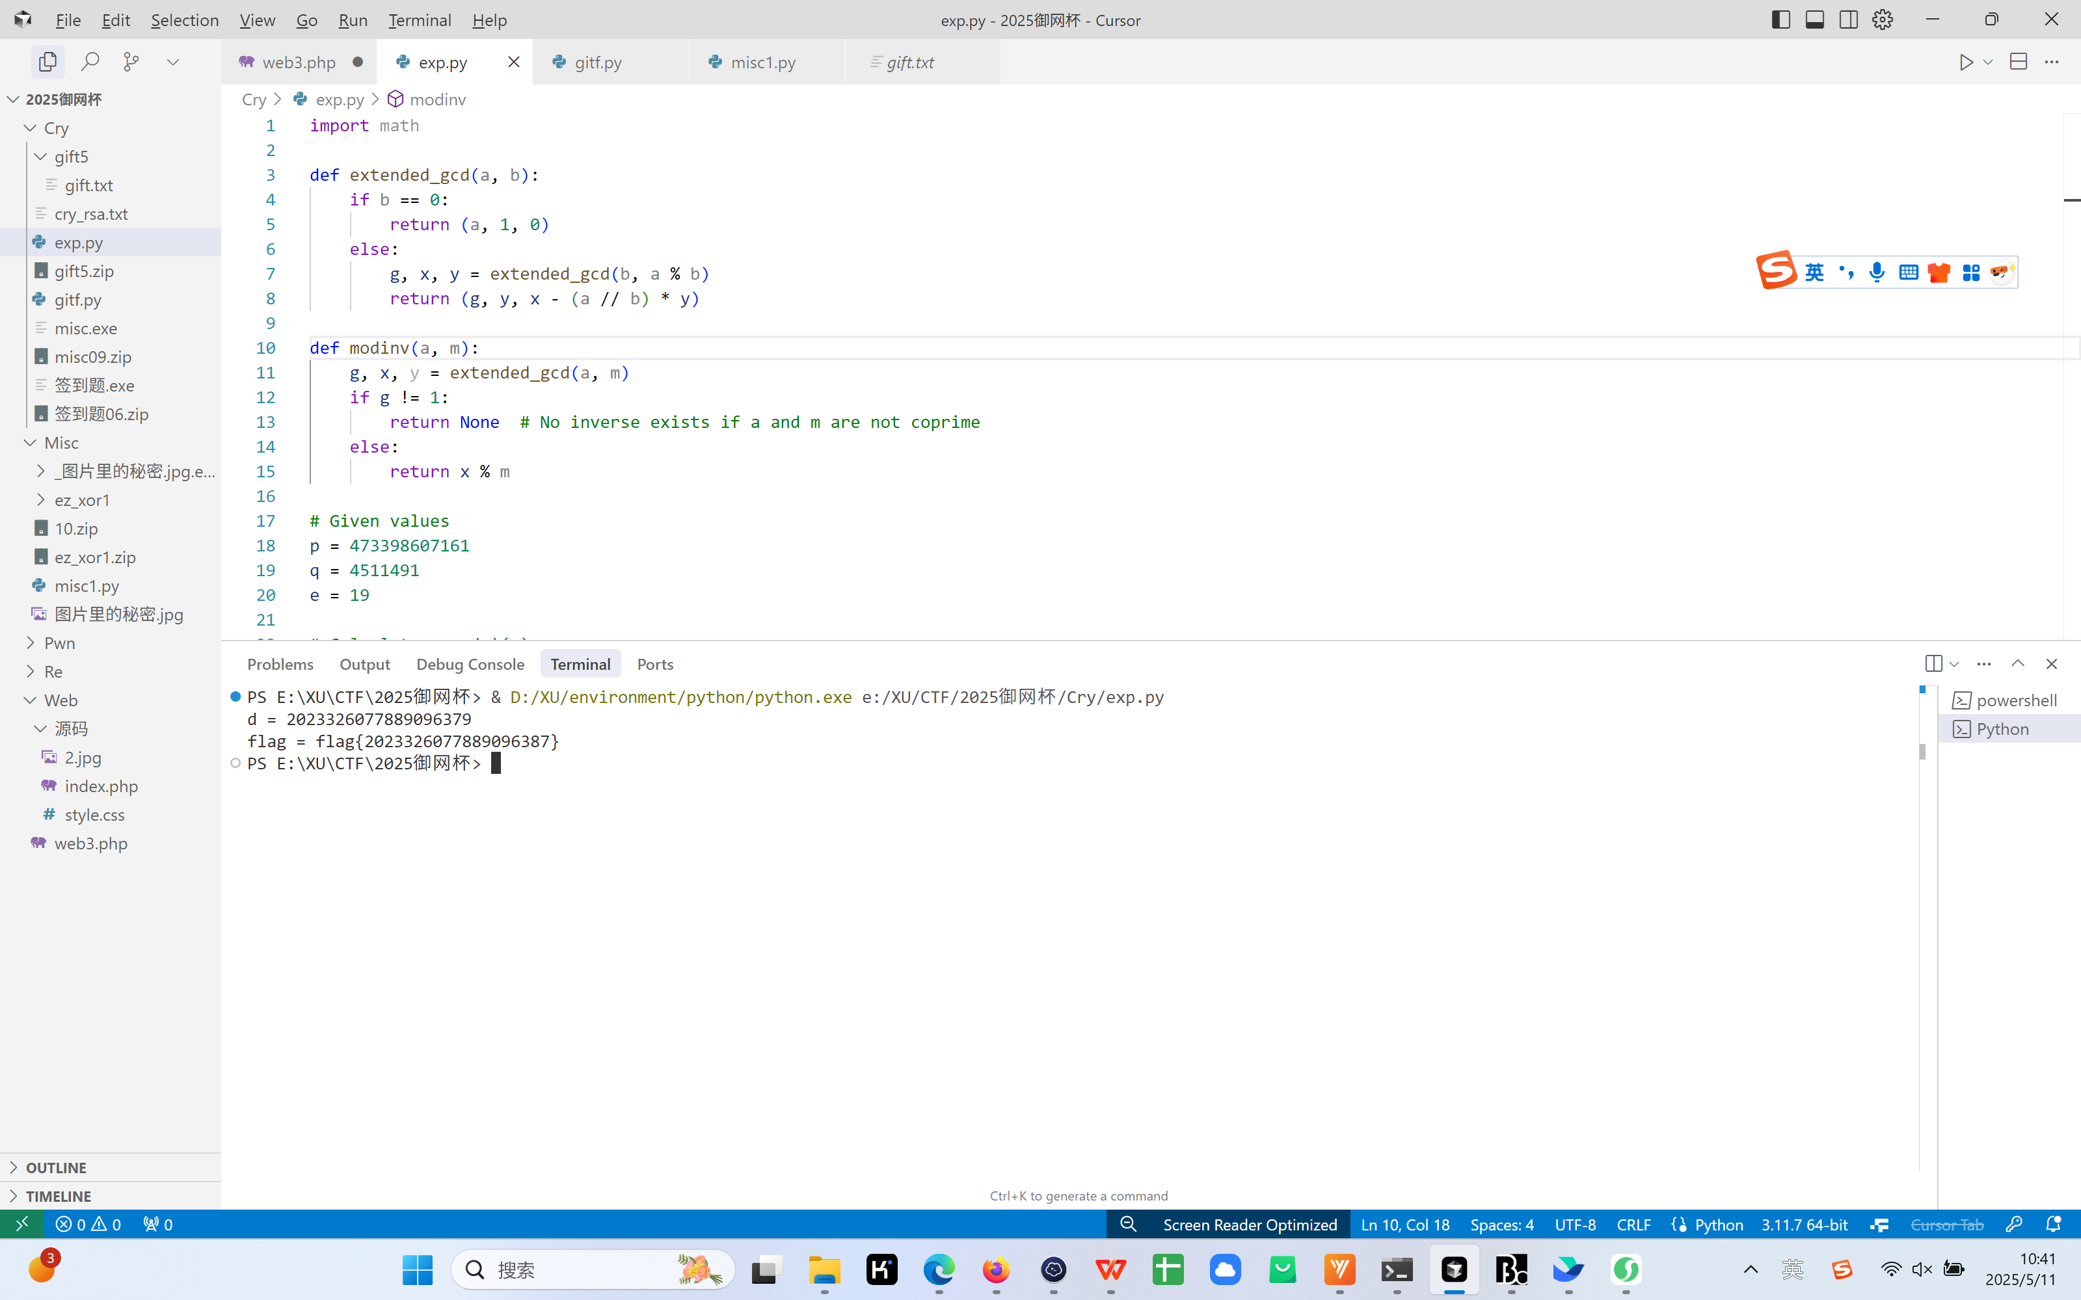Viewport: 2081px width, 1300px height.
Task: Open Microsoft Edge from taskbar
Action: tap(939, 1269)
